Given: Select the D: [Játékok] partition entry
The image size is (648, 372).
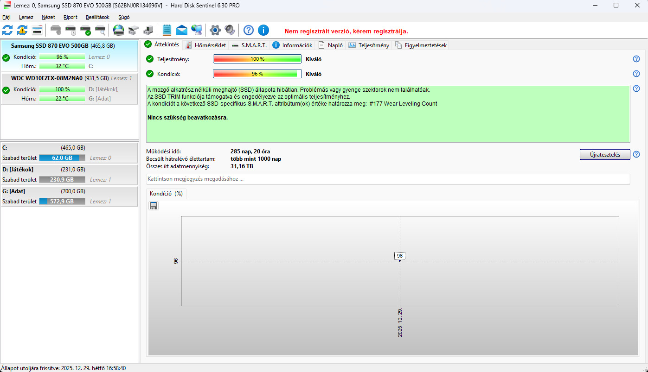Looking at the screenshot, I should (x=70, y=174).
